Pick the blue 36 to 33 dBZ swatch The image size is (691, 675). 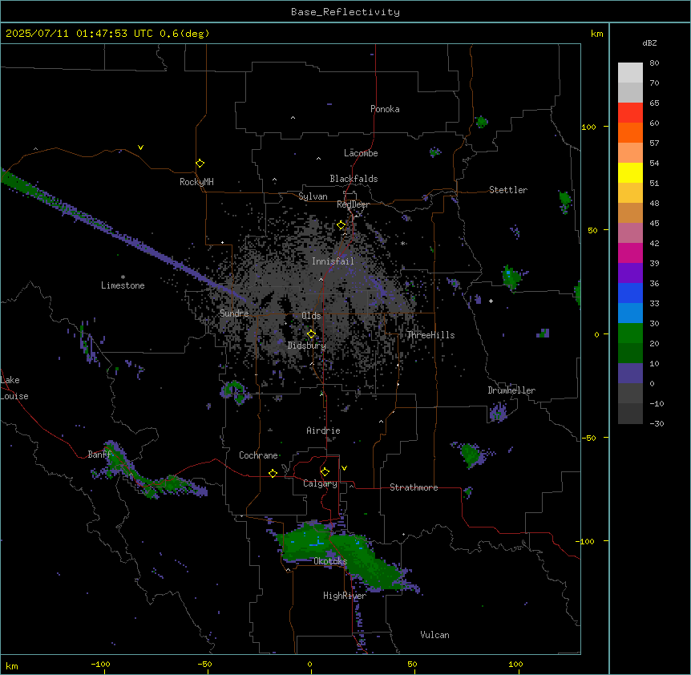630,293
